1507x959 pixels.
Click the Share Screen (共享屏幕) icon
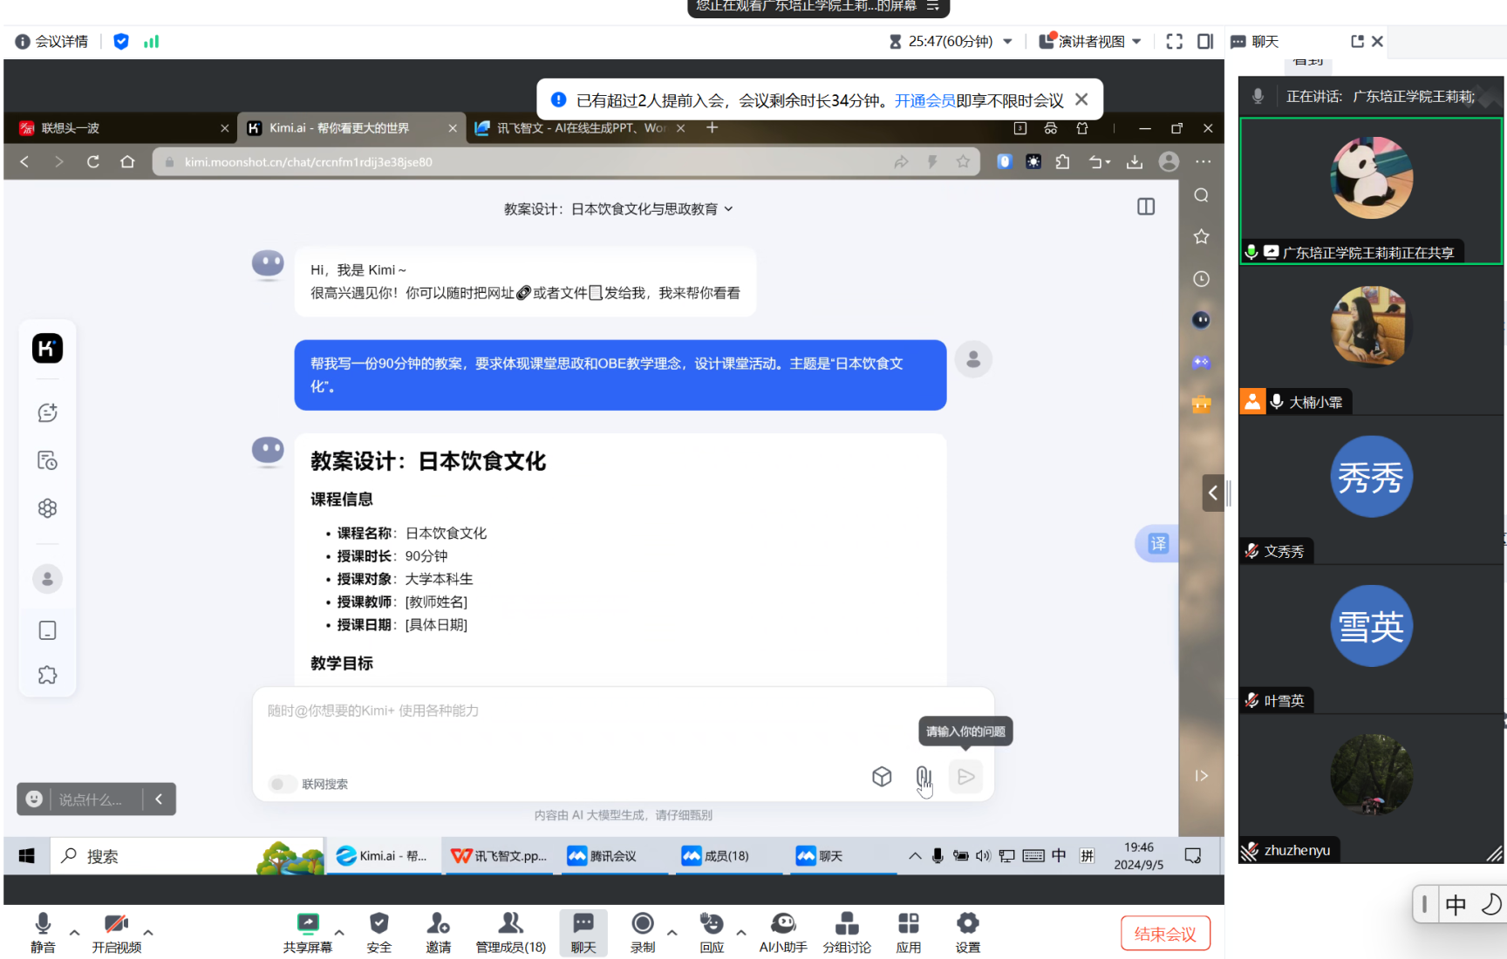[307, 924]
